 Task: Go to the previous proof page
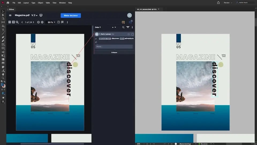(x=22, y=22)
